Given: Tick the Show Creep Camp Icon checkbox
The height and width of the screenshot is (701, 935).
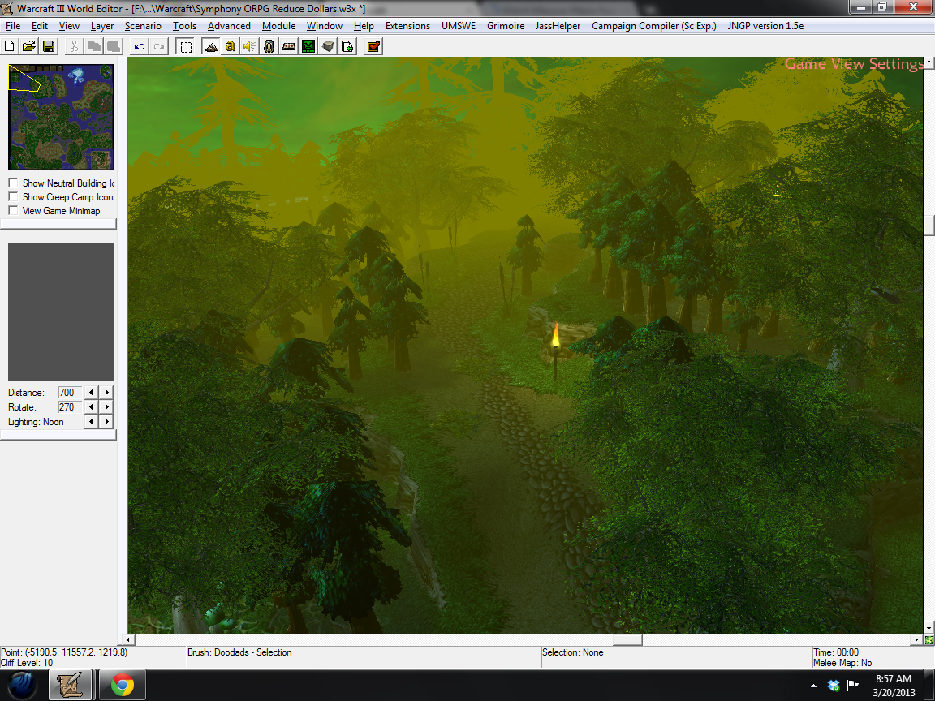Looking at the screenshot, I should coord(13,196).
